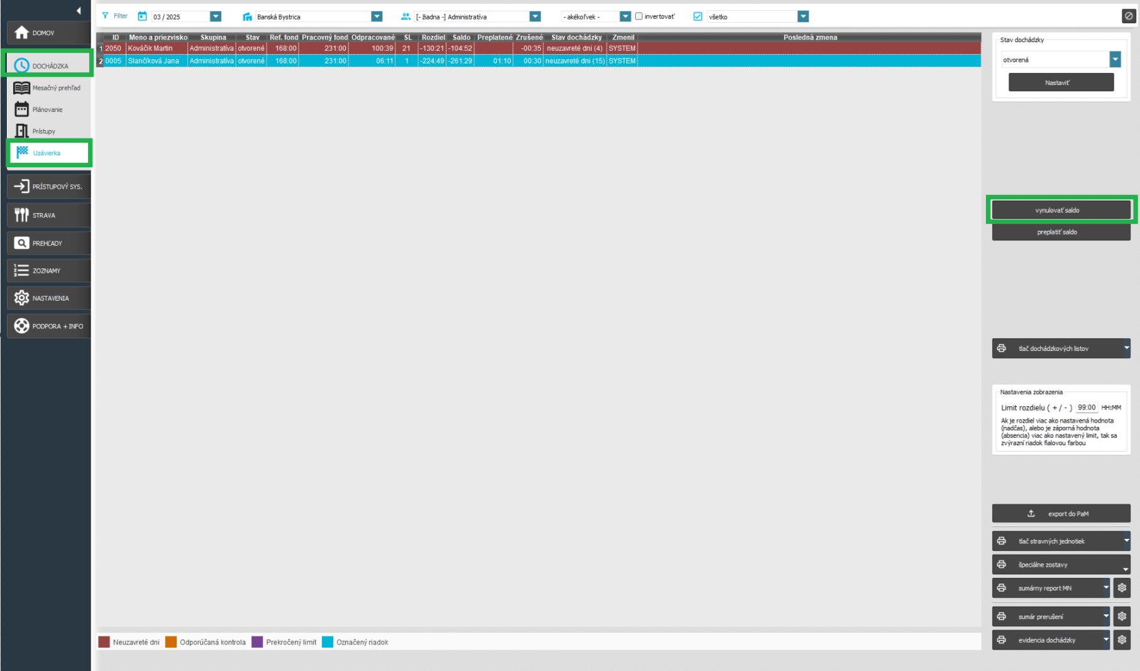Click the Limit rozdielu 99:00 input field
1140x671 pixels.
(x=1086, y=408)
